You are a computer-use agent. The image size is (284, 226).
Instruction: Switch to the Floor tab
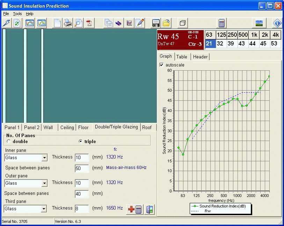coord(83,127)
